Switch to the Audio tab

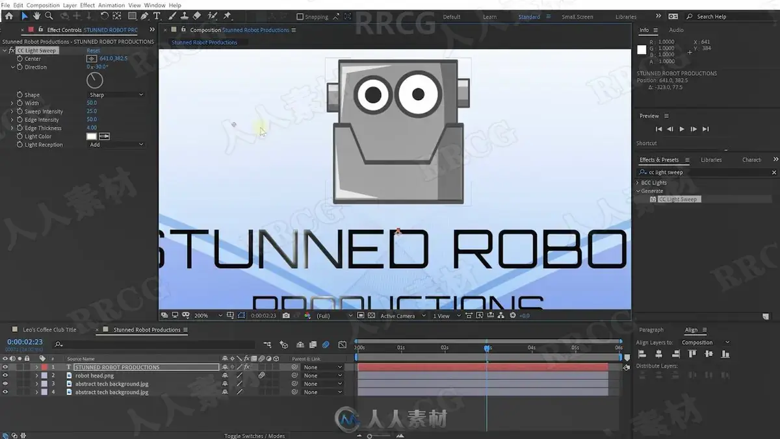(676, 30)
